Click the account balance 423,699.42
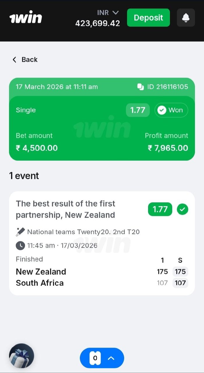 coord(97,23)
